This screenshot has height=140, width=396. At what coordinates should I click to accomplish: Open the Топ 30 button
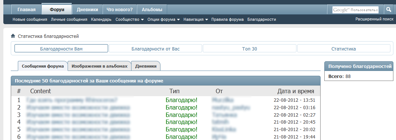[250, 48]
